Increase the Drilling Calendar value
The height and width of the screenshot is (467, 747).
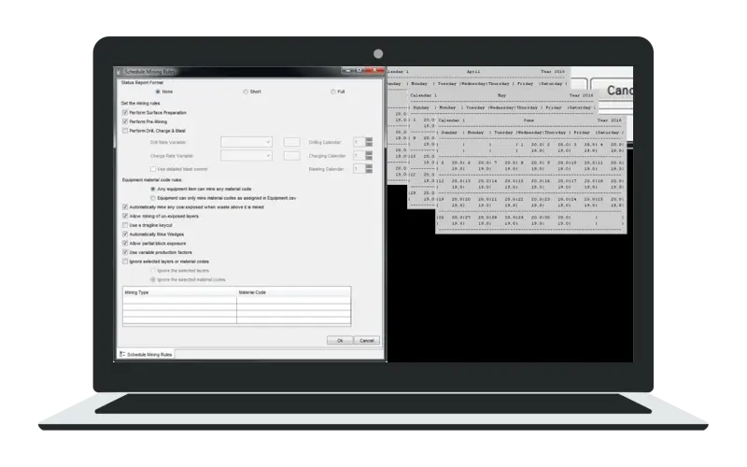[369, 139]
